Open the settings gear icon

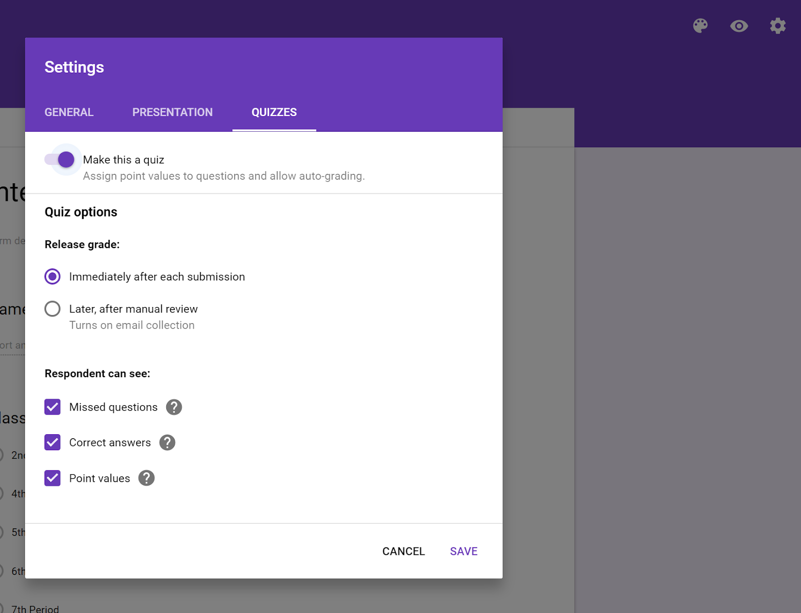(x=777, y=26)
